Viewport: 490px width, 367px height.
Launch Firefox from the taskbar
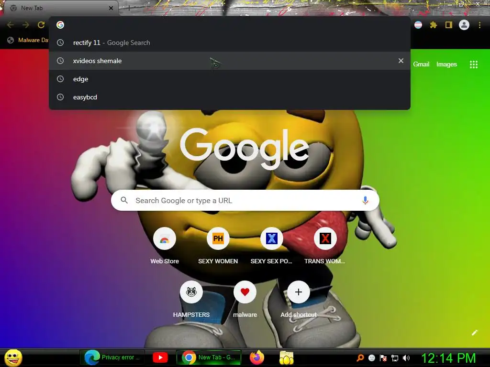pyautogui.click(x=257, y=357)
